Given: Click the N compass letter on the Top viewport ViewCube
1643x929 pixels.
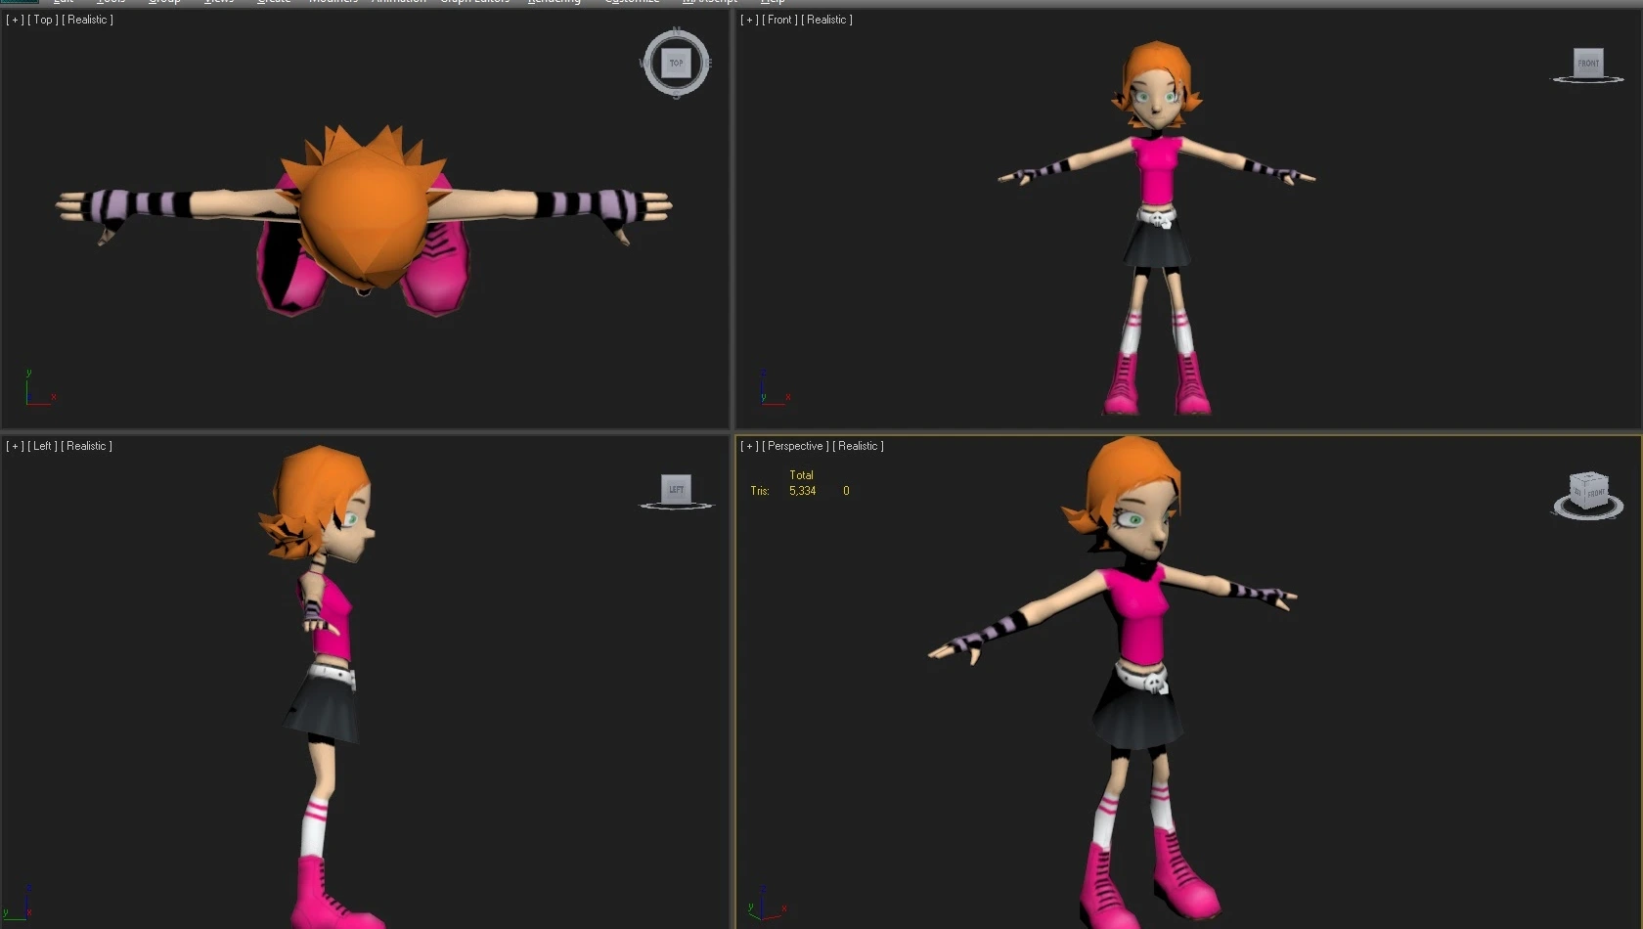Looking at the screenshot, I should [676, 32].
